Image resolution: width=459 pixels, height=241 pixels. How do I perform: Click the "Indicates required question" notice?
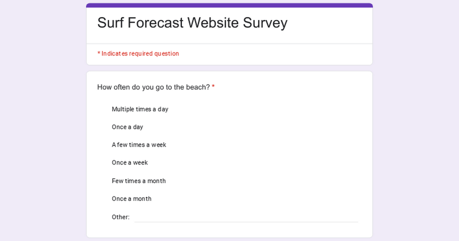(140, 54)
